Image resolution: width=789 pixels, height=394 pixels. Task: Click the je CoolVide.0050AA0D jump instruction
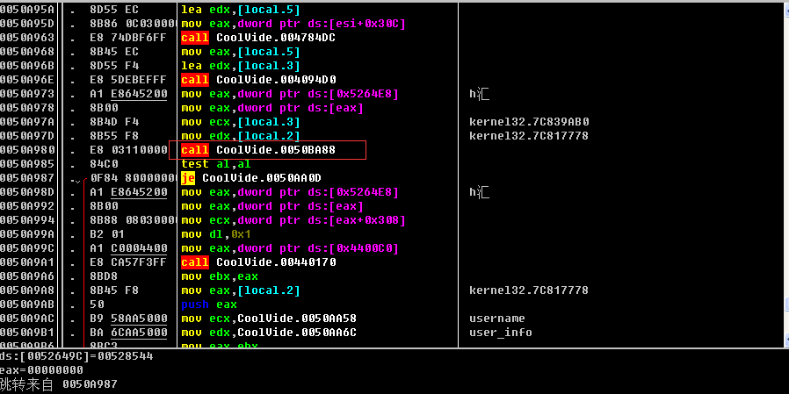(250, 178)
